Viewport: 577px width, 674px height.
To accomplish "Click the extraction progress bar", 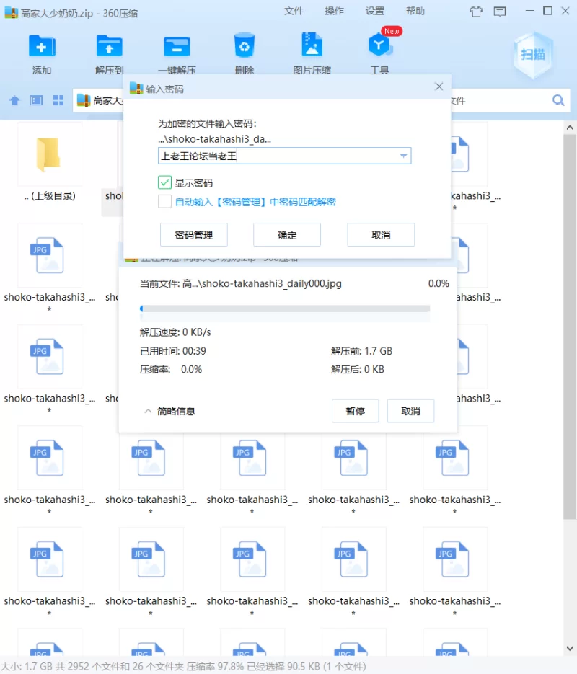I will pos(285,309).
